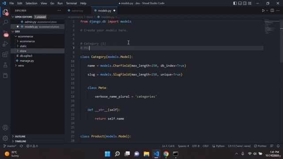Change indentation via Spaces: 4
Viewport: 283px width, 159px height.
[x=184, y=146]
